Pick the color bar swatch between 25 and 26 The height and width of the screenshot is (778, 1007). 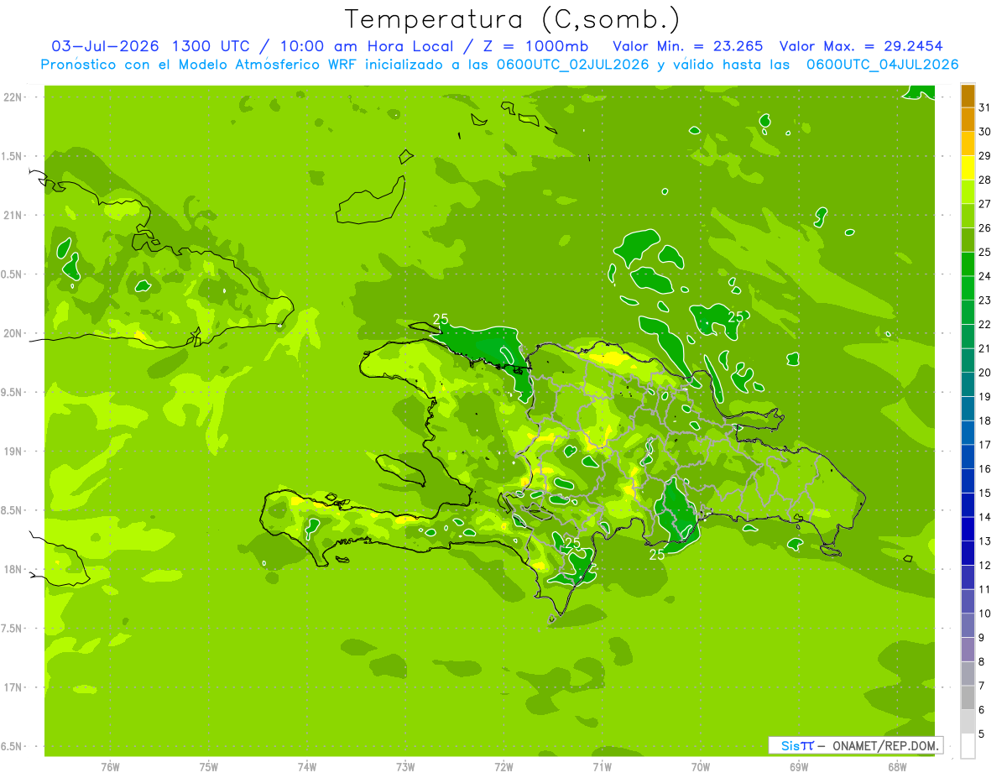point(968,240)
